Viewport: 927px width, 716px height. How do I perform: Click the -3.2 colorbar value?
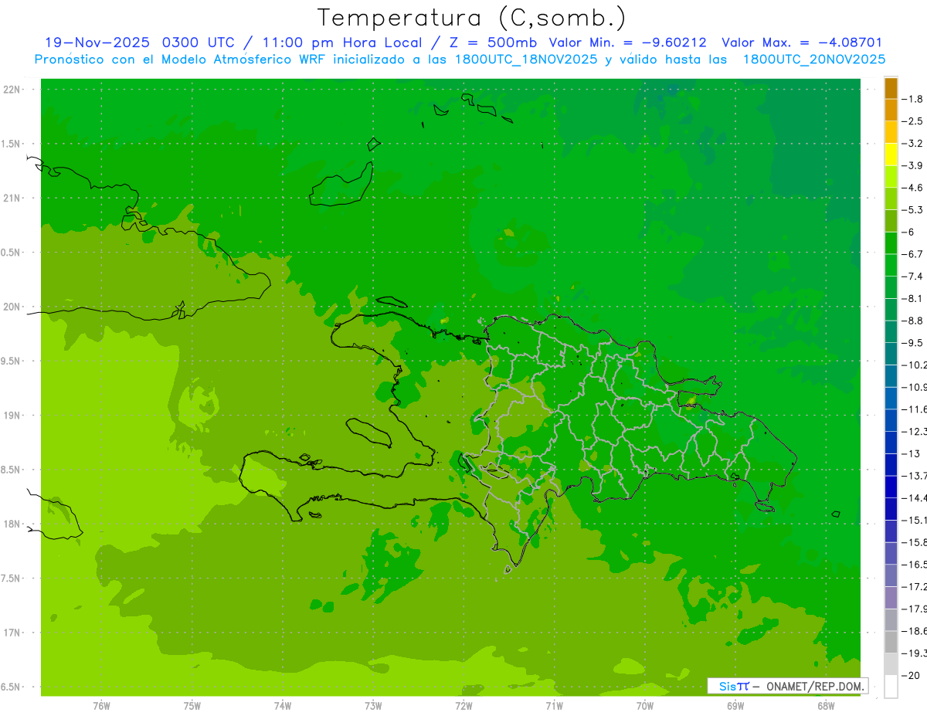(913, 144)
